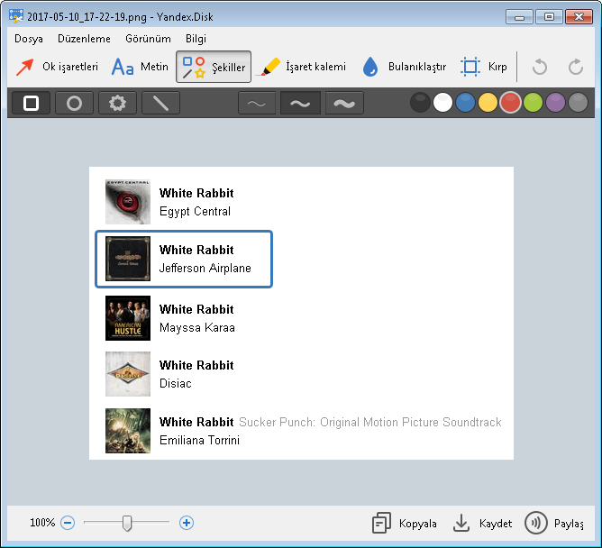Click the Şekiller shapes tool
The width and height of the screenshot is (602, 548).
214,67
